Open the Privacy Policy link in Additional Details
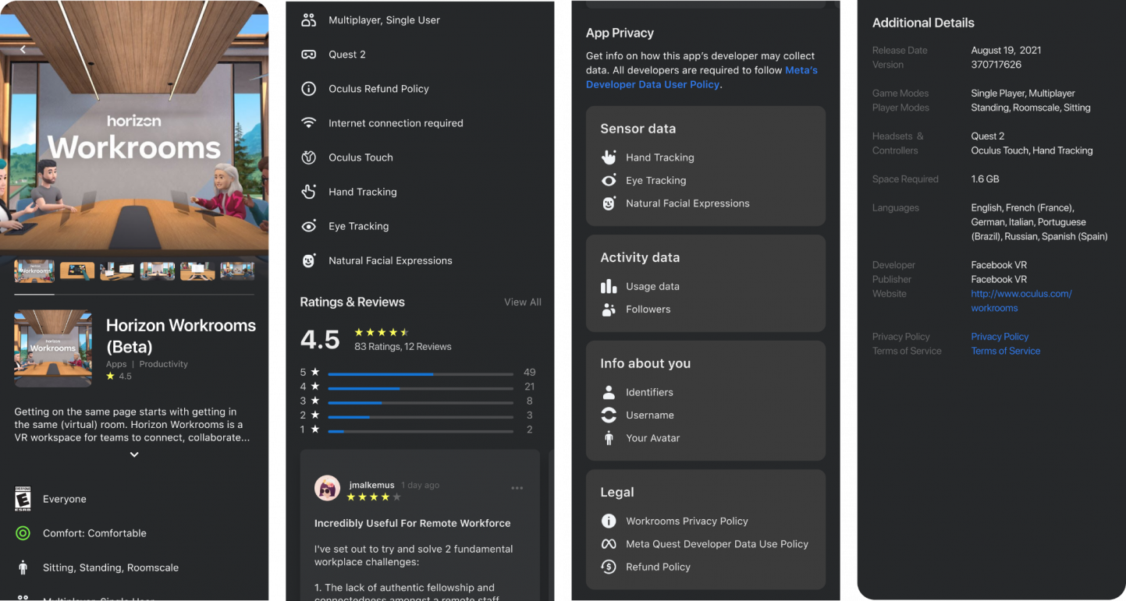Screen dimensions: 1126x601 click(1000, 337)
